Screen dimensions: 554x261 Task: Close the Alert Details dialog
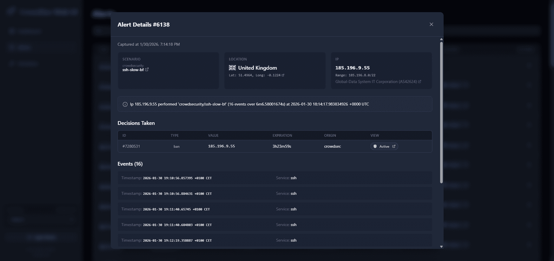tap(431, 25)
